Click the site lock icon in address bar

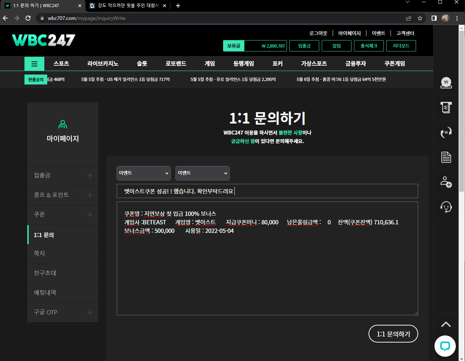point(42,18)
